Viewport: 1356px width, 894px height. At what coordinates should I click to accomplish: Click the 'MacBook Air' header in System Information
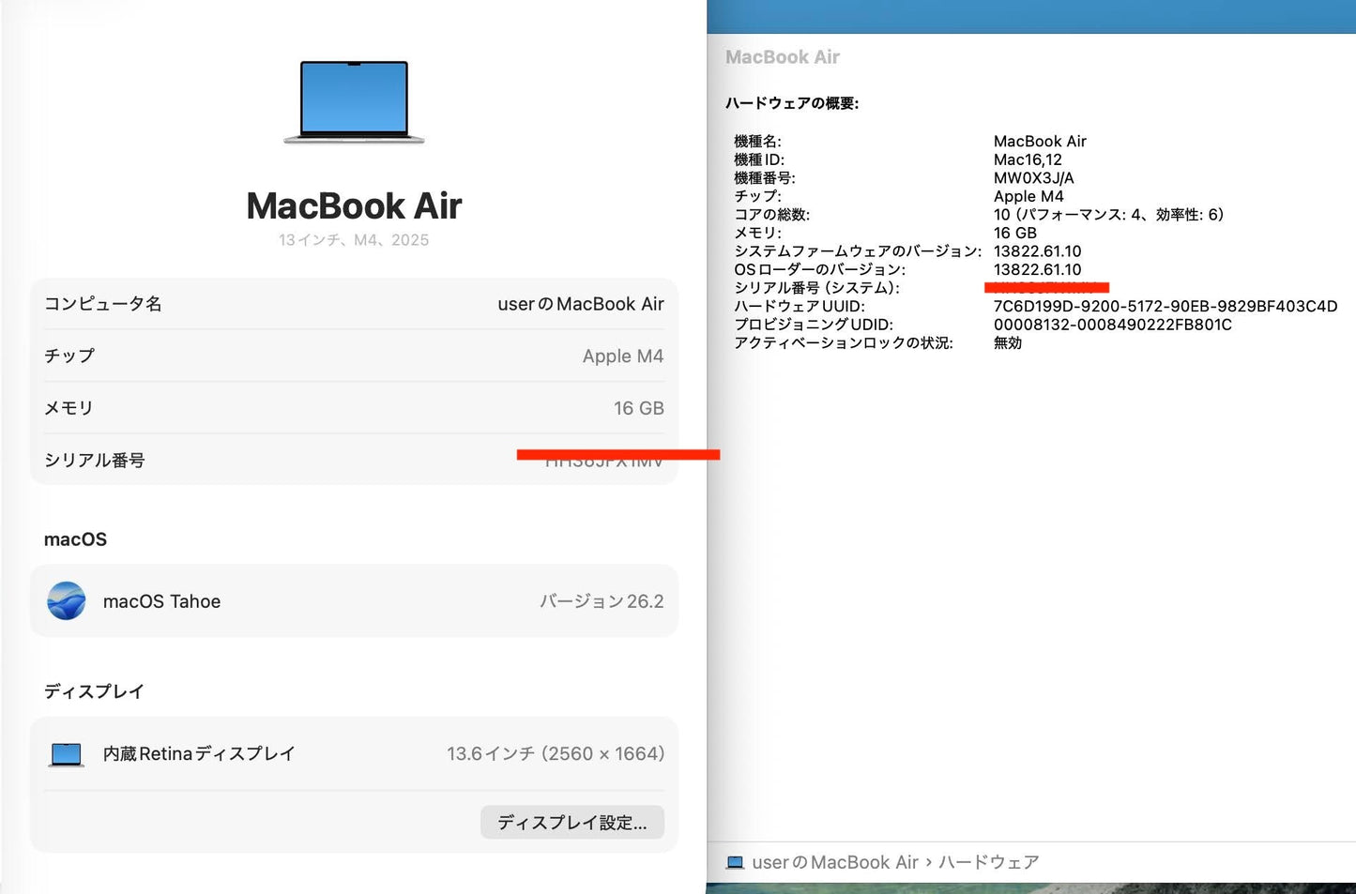(x=783, y=57)
